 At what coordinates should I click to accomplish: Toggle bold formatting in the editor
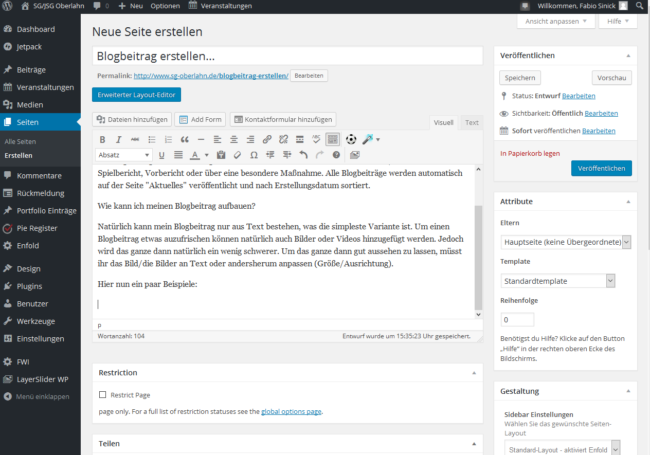(x=102, y=139)
